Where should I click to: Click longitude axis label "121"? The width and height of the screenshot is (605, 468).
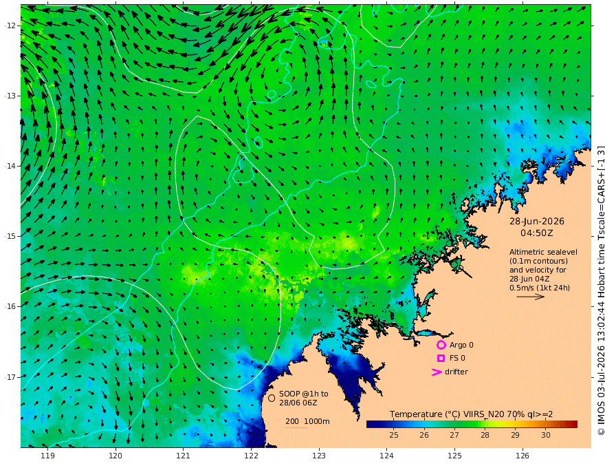tap(184, 456)
